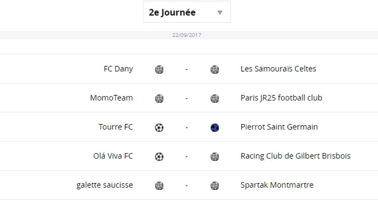The width and height of the screenshot is (378, 212).
Task: Open the Pierrot Saint Germain team
Action: tap(279, 127)
